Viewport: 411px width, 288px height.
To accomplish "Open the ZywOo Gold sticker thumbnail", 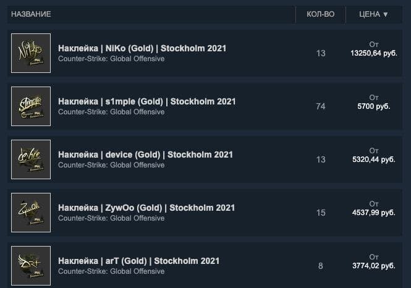I will point(31,213).
